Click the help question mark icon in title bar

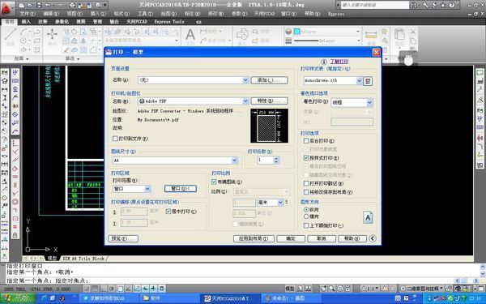(x=452, y=5)
